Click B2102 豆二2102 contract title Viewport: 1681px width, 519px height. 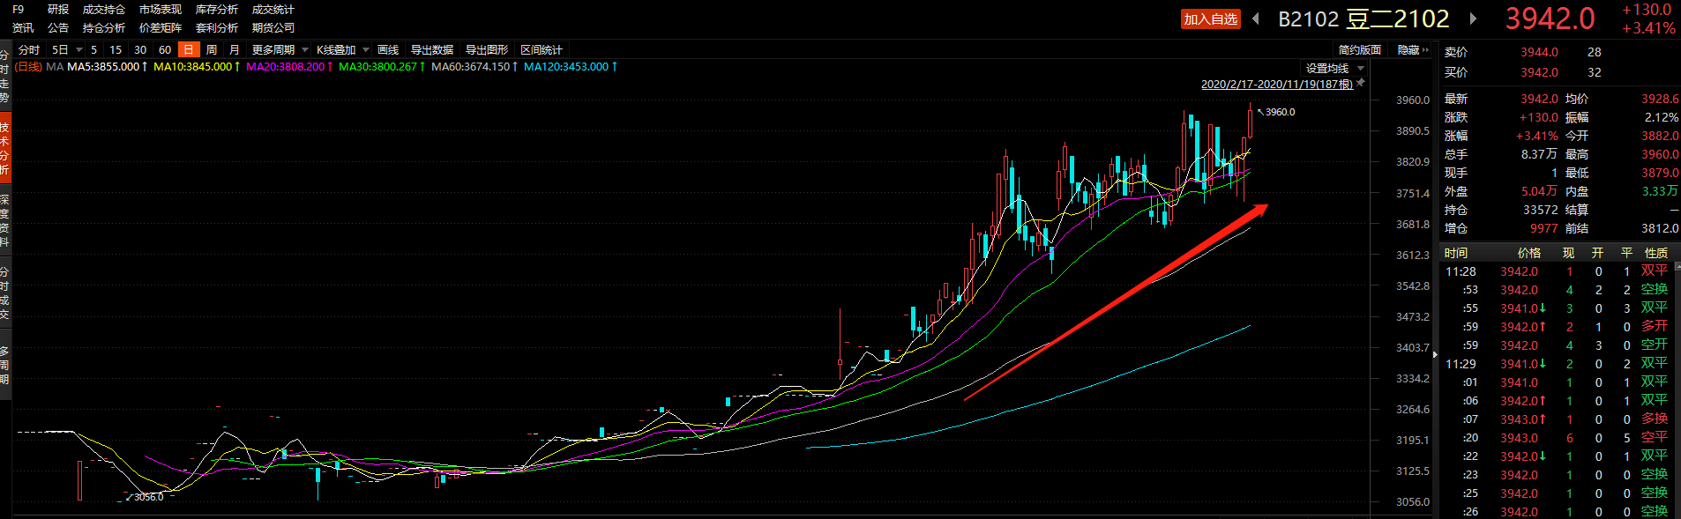click(1363, 19)
